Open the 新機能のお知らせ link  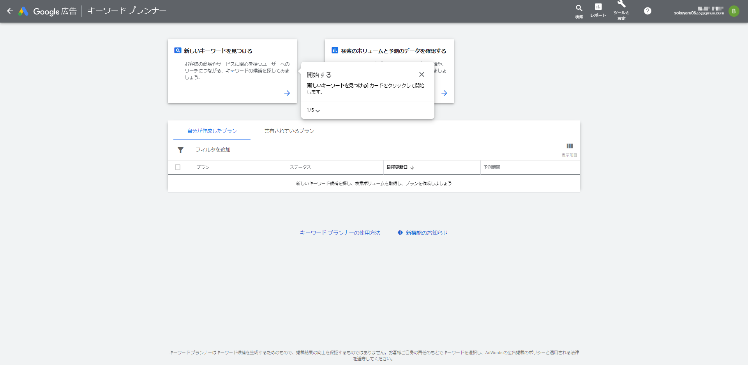427,233
